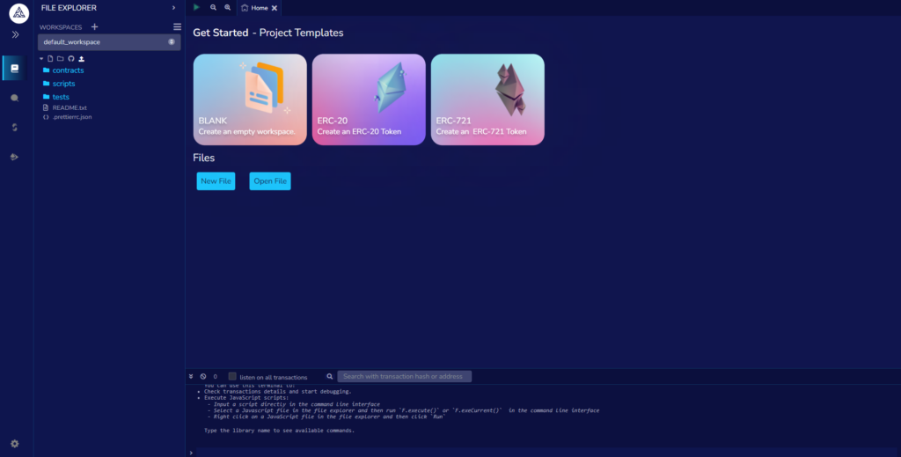Click the green Run script play icon
This screenshot has height=457, width=901.
tap(196, 7)
